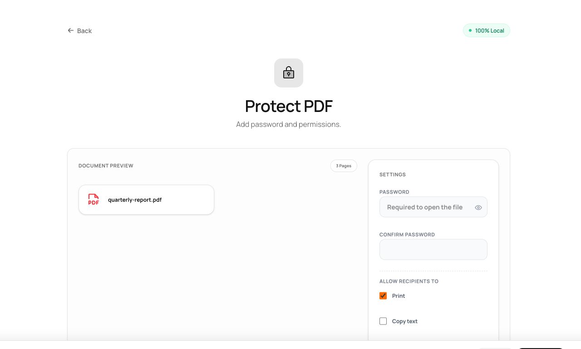Click the 'Add password and permissions.' subtitle
This screenshot has height=349, width=581.
click(289, 124)
